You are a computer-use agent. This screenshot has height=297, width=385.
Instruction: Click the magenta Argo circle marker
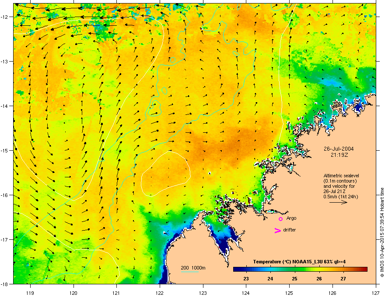(280, 219)
